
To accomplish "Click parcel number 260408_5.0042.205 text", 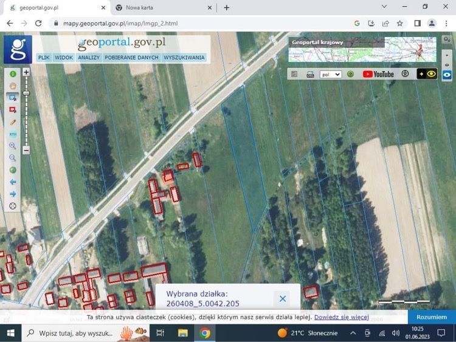I will (202, 304).
